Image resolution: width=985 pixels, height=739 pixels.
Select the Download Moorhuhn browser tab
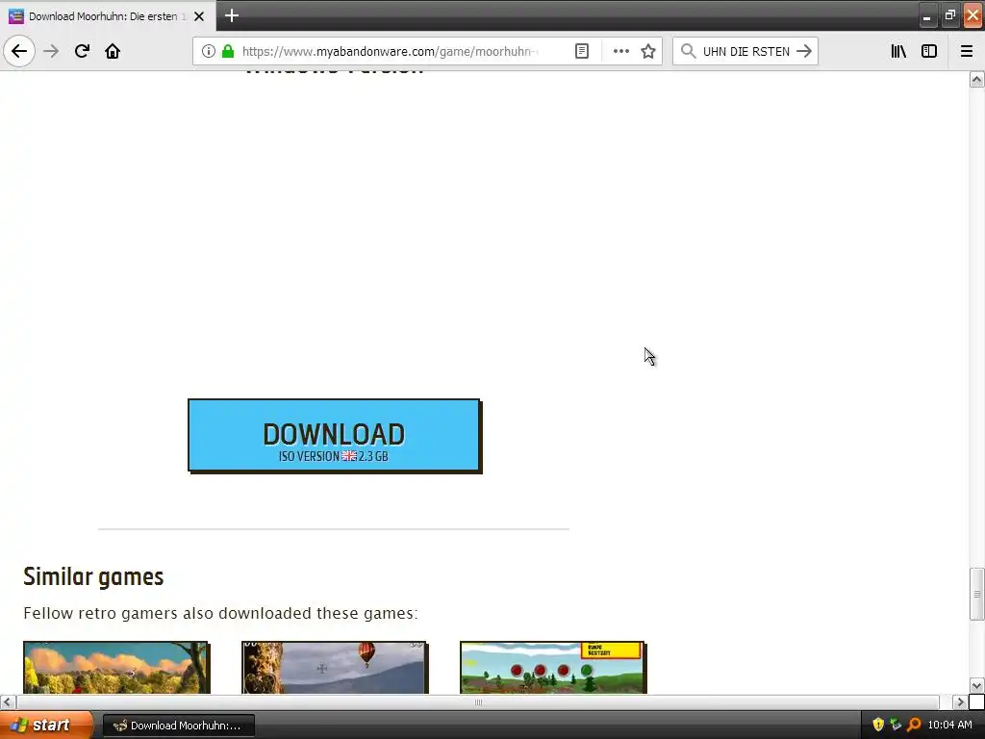pos(108,16)
